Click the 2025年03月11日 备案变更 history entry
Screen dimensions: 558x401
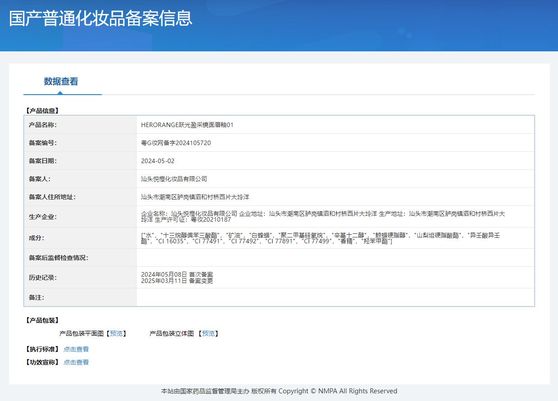point(177,281)
